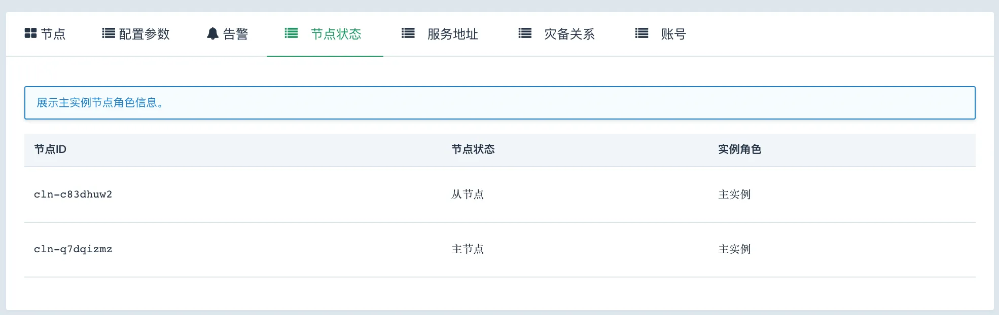This screenshot has height=315, width=999.
Task: Click the list icon beside 服务地址
Action: tap(408, 33)
